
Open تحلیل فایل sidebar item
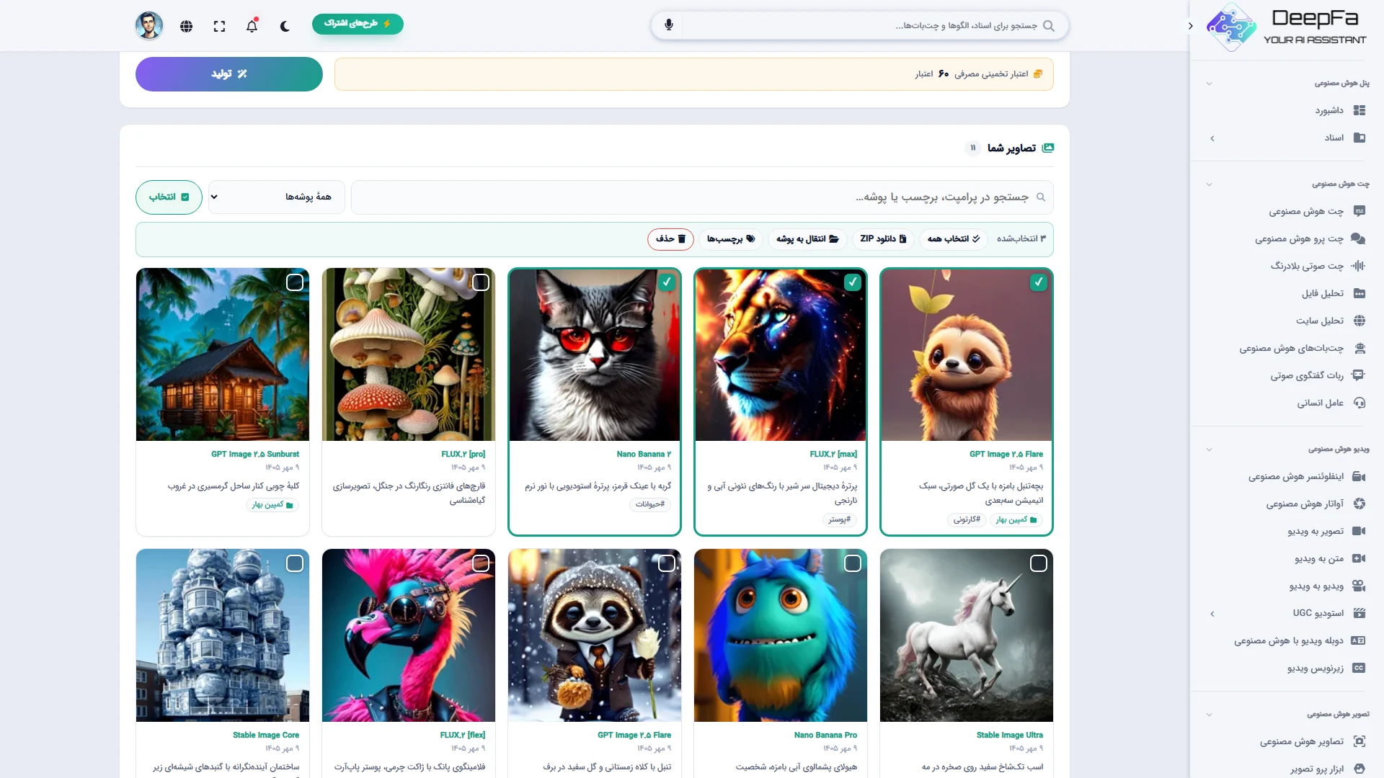[1333, 293]
